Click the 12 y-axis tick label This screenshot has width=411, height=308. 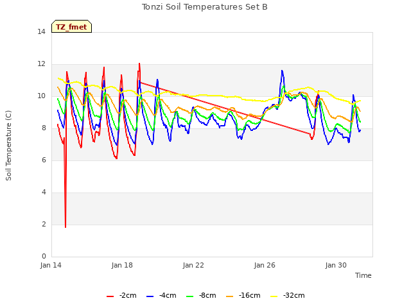[x=41, y=64]
